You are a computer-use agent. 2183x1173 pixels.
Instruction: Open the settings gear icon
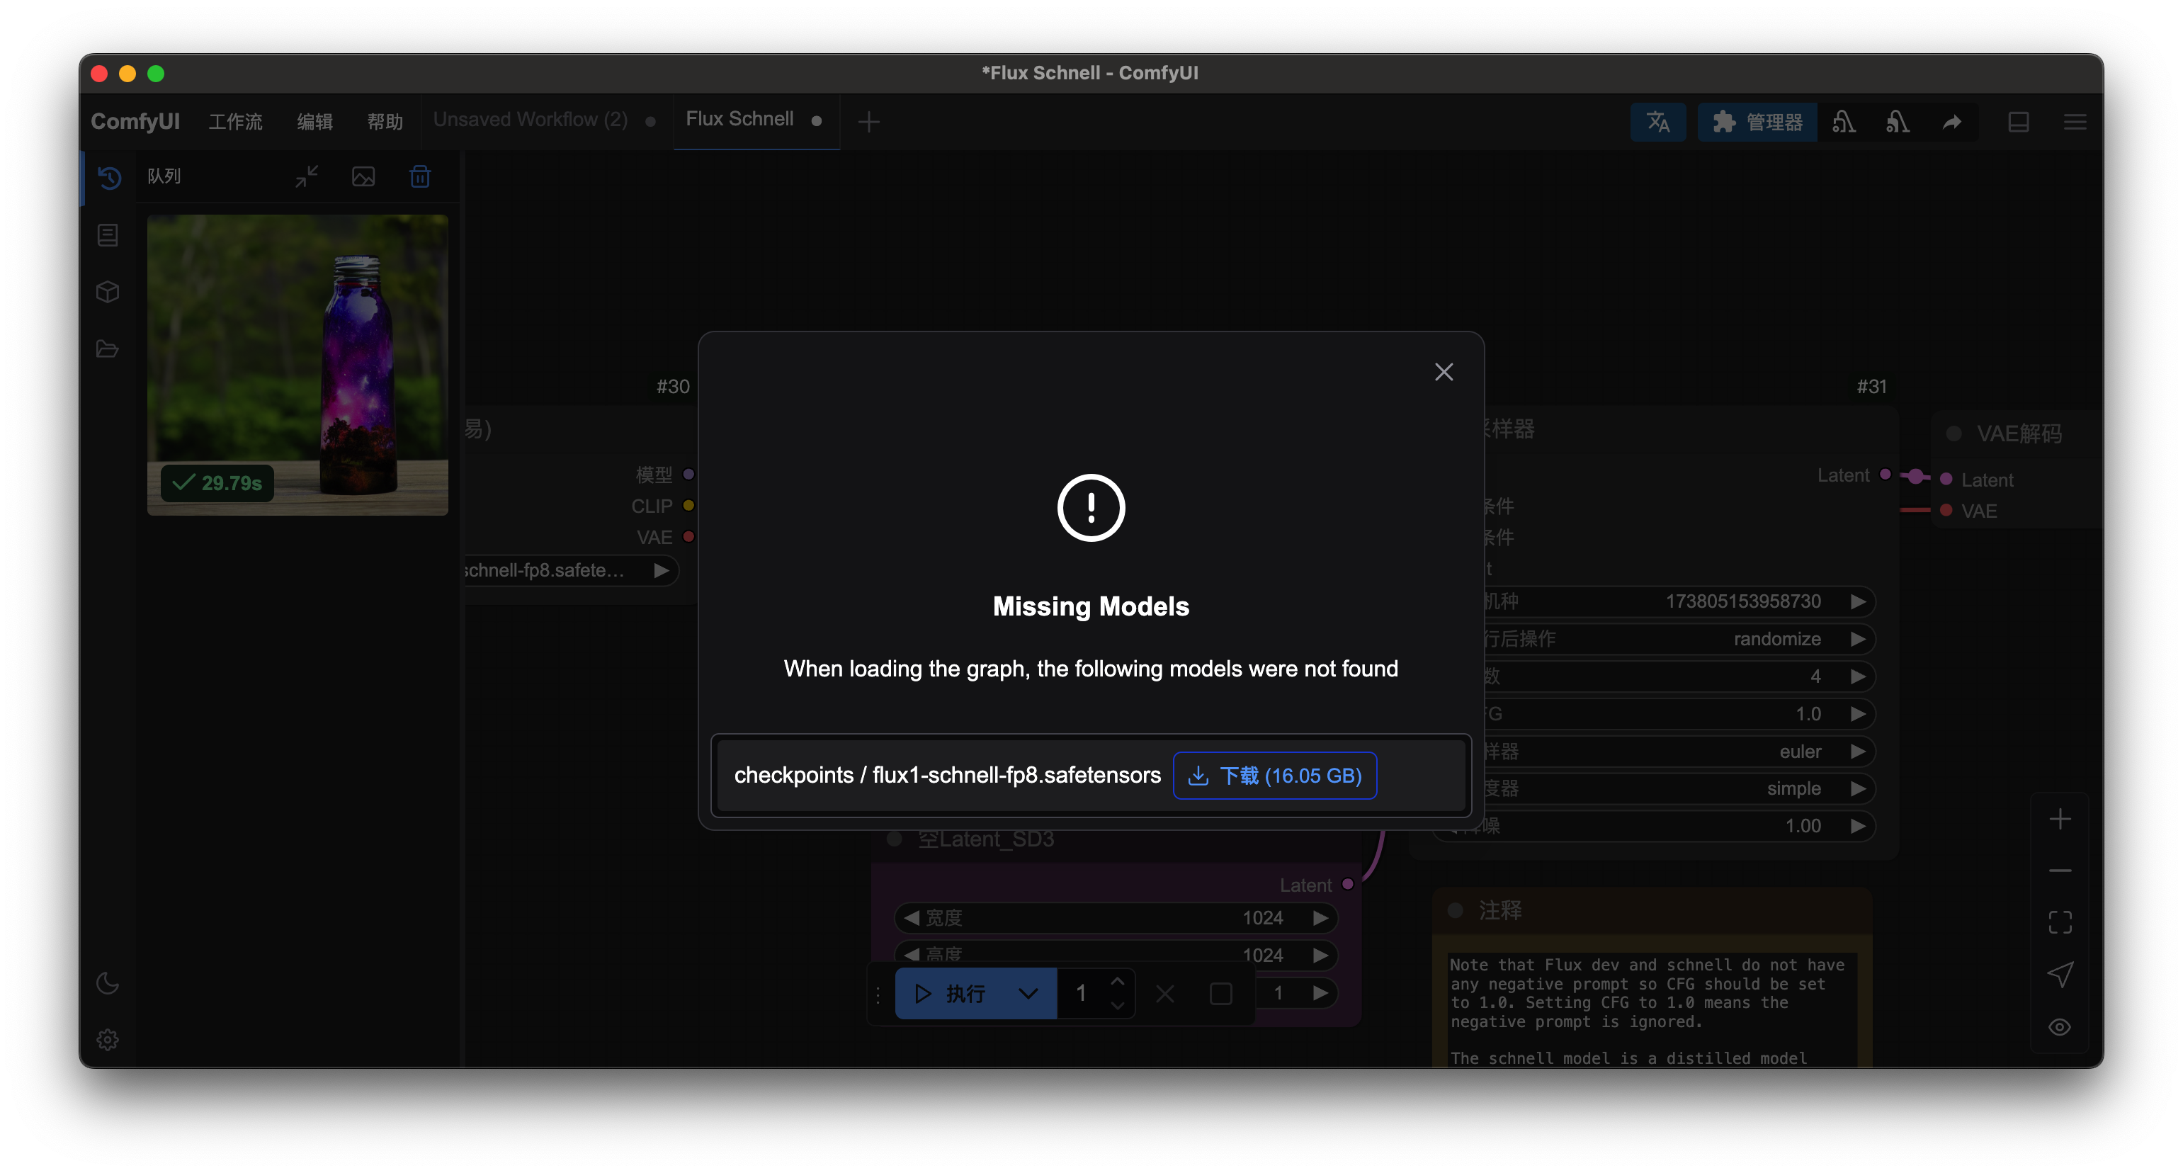click(x=108, y=1039)
